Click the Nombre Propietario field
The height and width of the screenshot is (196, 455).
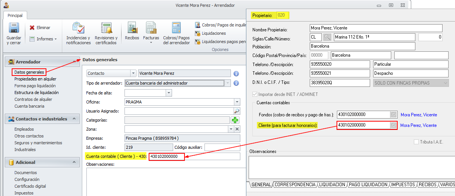pos(375,28)
